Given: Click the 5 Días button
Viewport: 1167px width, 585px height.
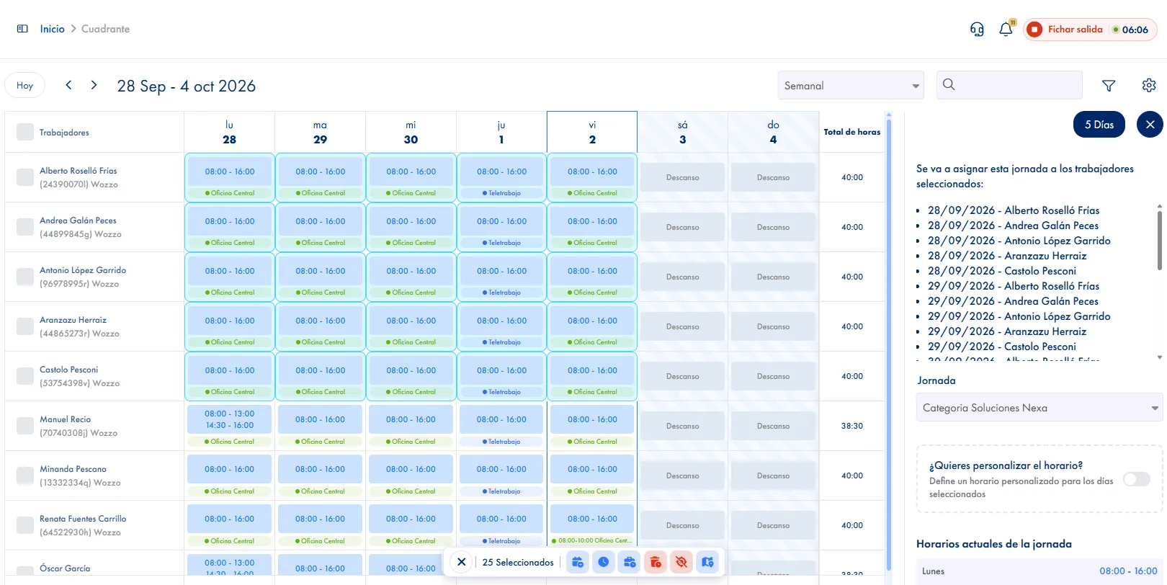Looking at the screenshot, I should click(1099, 125).
